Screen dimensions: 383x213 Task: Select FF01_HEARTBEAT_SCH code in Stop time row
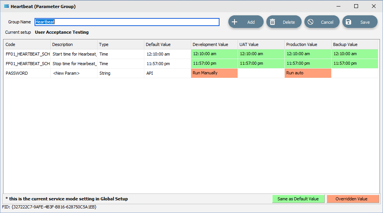click(x=27, y=64)
